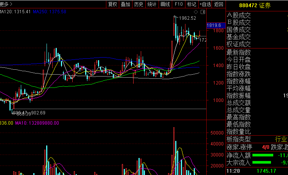The image size is (288, 175).
Task: Click the 1800 price axis label
Action: click(218, 30)
